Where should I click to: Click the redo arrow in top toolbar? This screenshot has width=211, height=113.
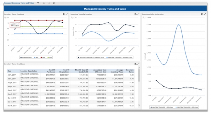pos(49,3)
